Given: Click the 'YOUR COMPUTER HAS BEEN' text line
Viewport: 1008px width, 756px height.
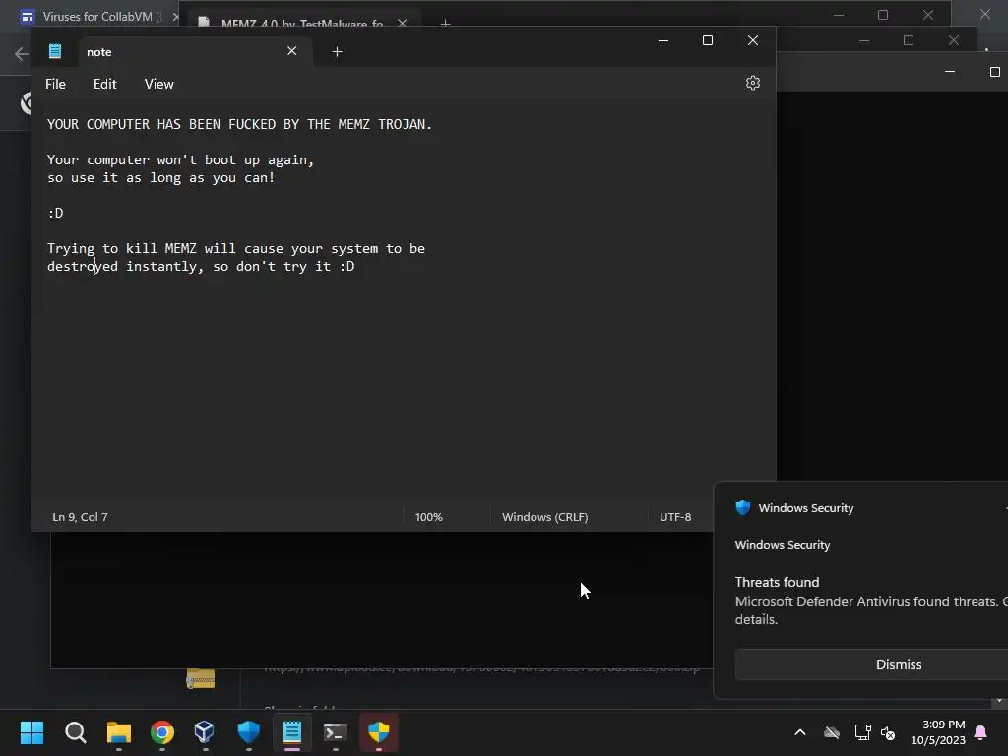Looking at the screenshot, I should [x=240, y=124].
